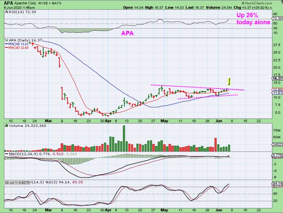Click the 'Last 16.37' header value
This screenshot has width=283, height=213.
pyautogui.click(x=195, y=8)
